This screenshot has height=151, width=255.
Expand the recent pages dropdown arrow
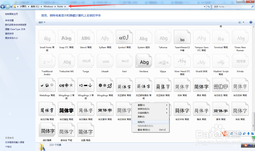[11, 7]
